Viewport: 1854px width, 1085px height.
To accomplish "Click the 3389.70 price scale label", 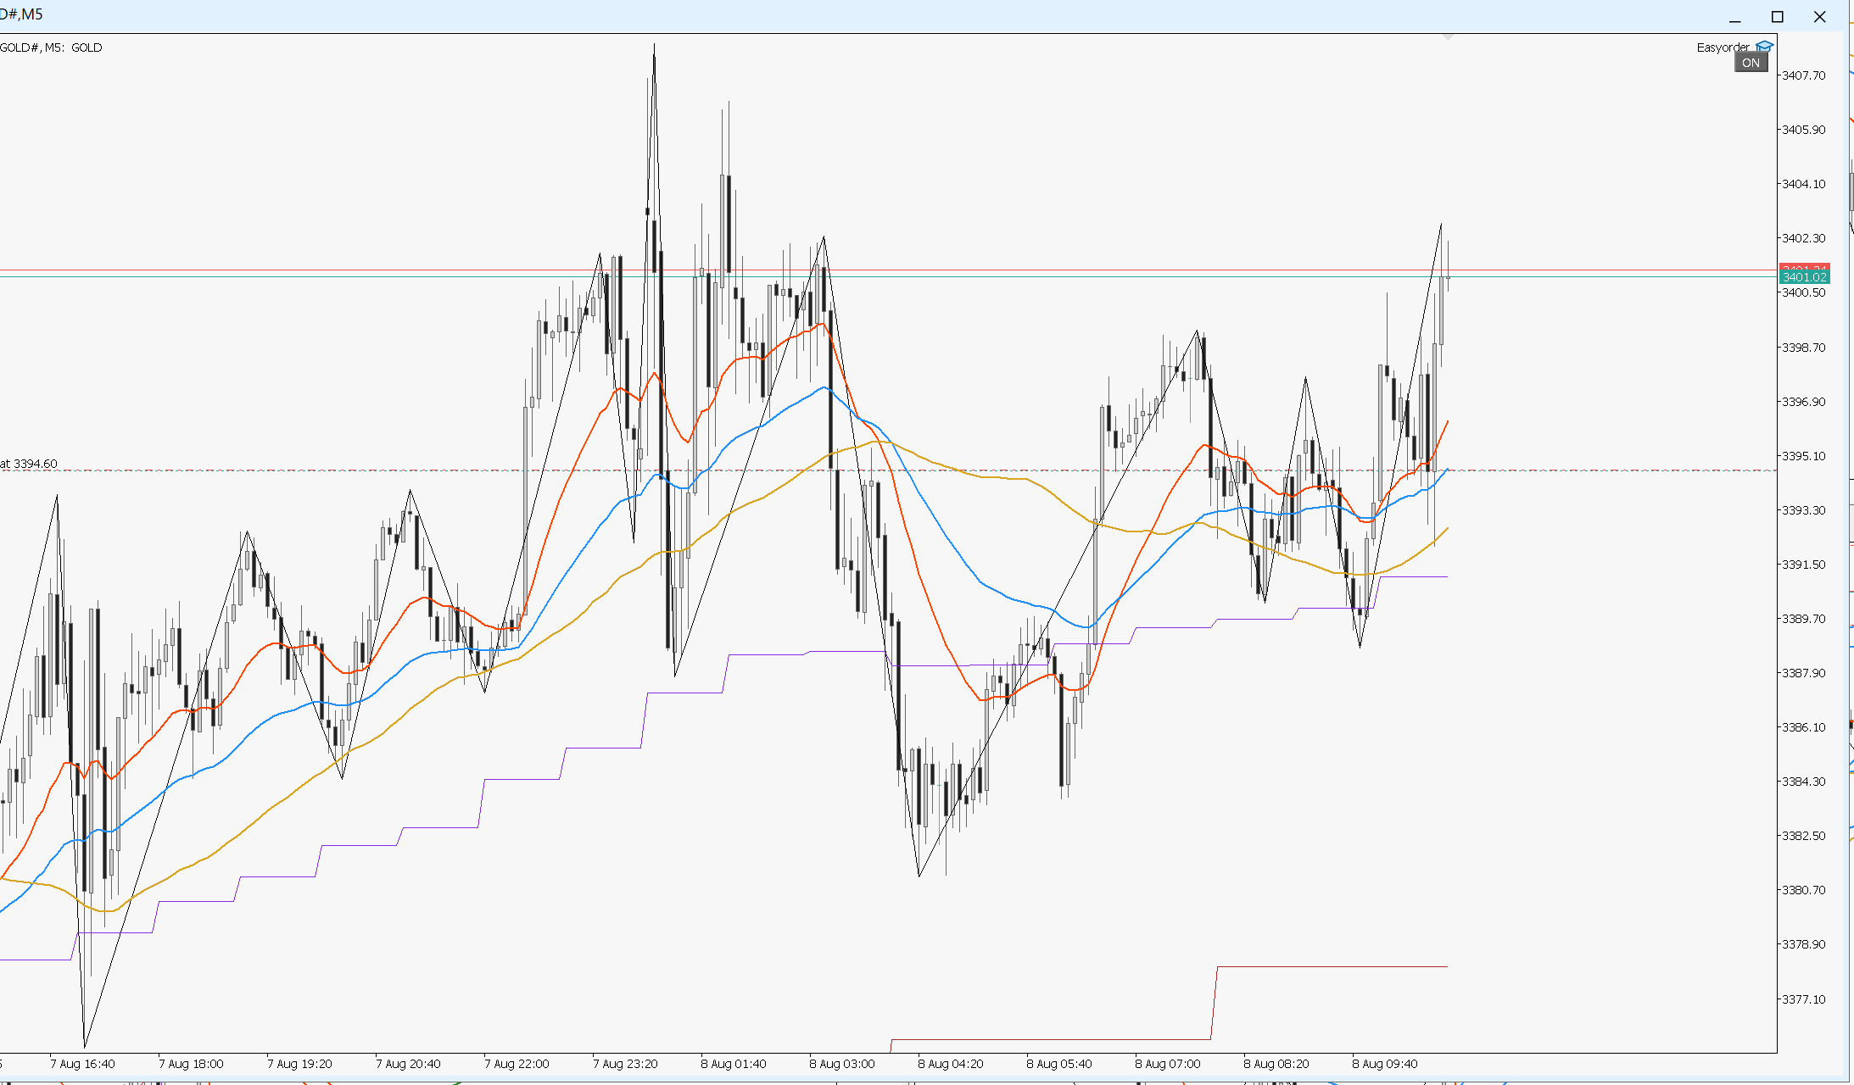I will click(1804, 619).
